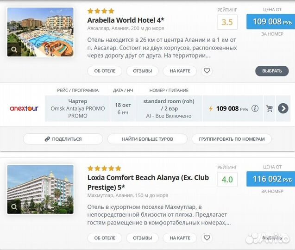Open Arabella World Hotel 4* title link

tap(126, 20)
